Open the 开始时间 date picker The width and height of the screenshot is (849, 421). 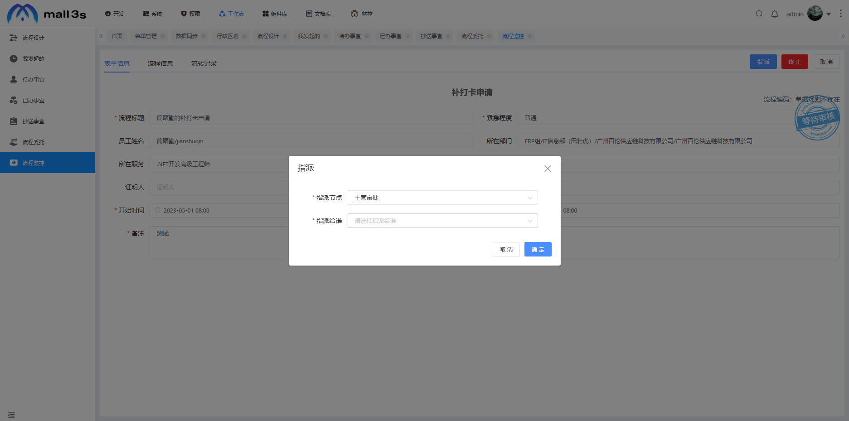coord(219,210)
